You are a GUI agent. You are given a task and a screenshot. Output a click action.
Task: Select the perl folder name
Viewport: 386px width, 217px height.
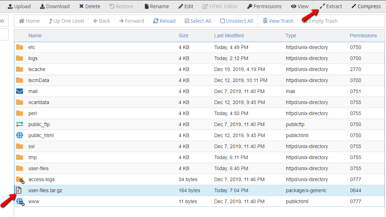(33, 113)
